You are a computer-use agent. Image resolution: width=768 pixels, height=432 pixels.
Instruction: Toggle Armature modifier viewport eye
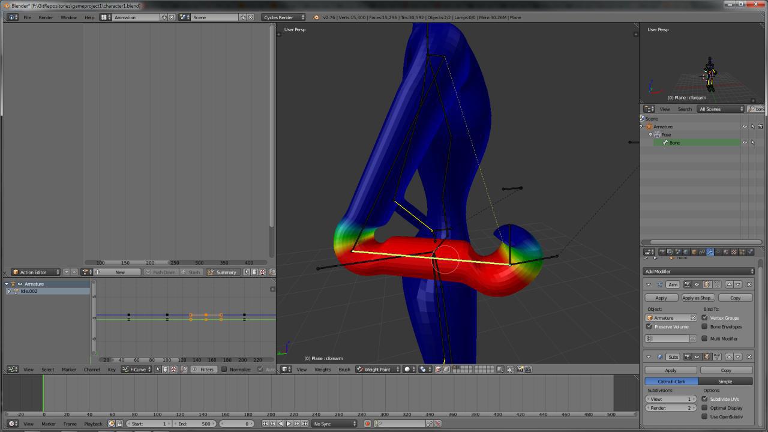pos(697,284)
